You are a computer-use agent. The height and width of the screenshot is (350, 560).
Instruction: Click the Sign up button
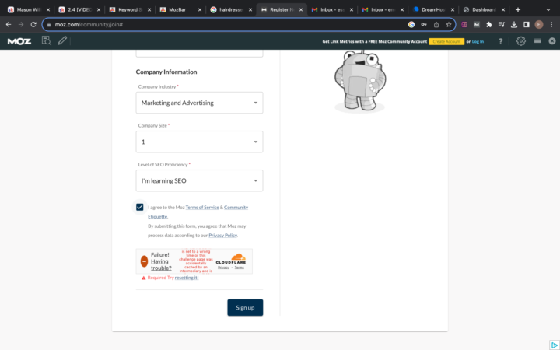[x=245, y=307]
